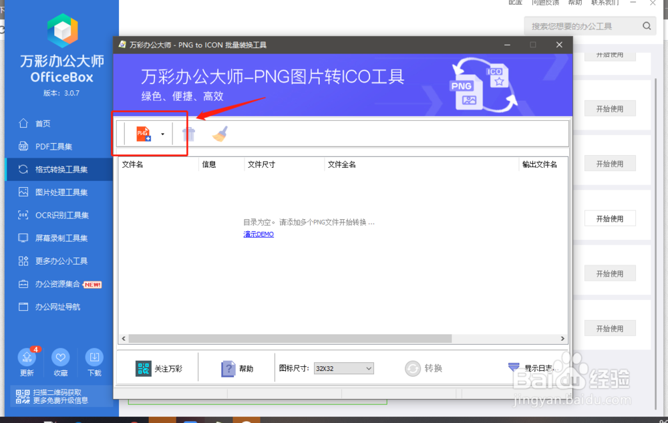Click the bottom-most 开始使用 button in OfficeBox

point(610,328)
